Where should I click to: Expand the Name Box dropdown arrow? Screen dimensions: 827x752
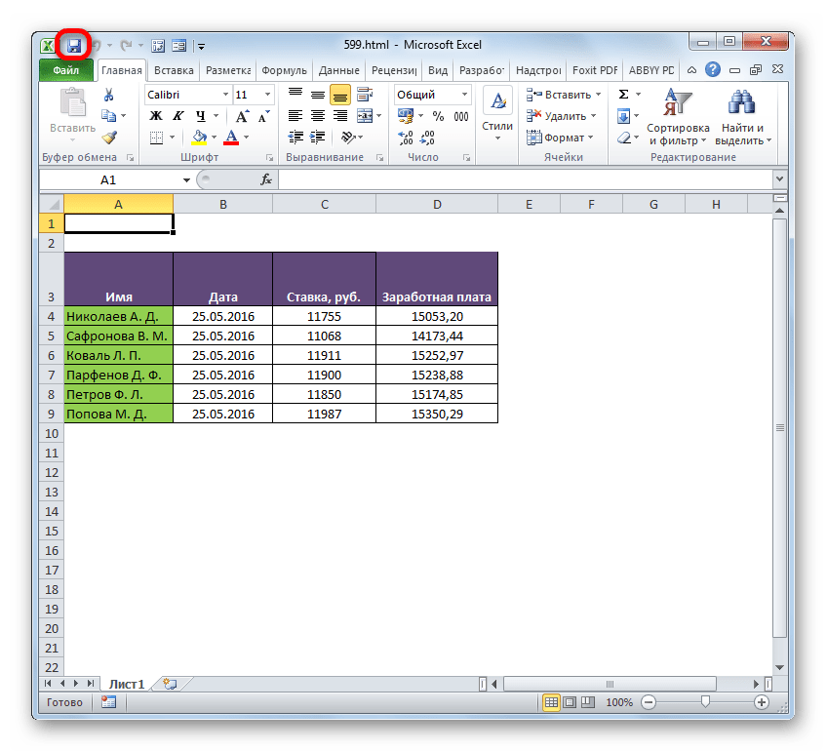(x=187, y=180)
